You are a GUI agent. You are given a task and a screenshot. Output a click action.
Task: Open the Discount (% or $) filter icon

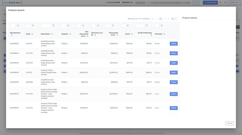pos(98,25)
